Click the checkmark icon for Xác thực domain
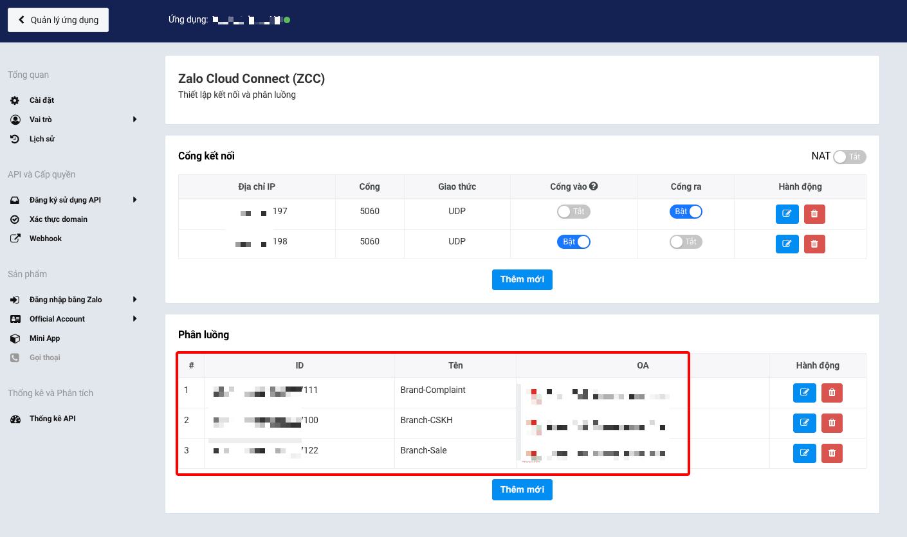Viewport: 907px width, 537px height. [15, 219]
